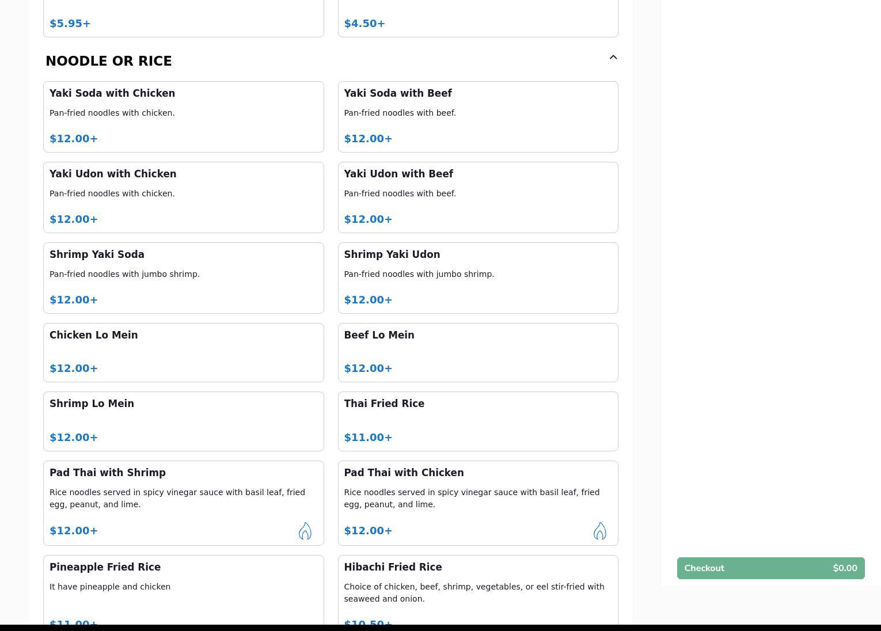Open Shrimp Lo Mein item

(183, 421)
